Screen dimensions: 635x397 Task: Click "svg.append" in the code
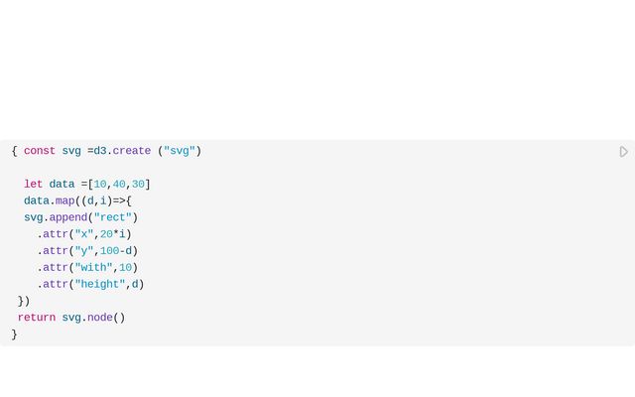point(56,217)
